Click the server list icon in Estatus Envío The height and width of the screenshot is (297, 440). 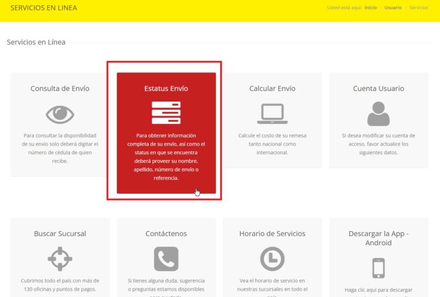pyautogui.click(x=166, y=112)
